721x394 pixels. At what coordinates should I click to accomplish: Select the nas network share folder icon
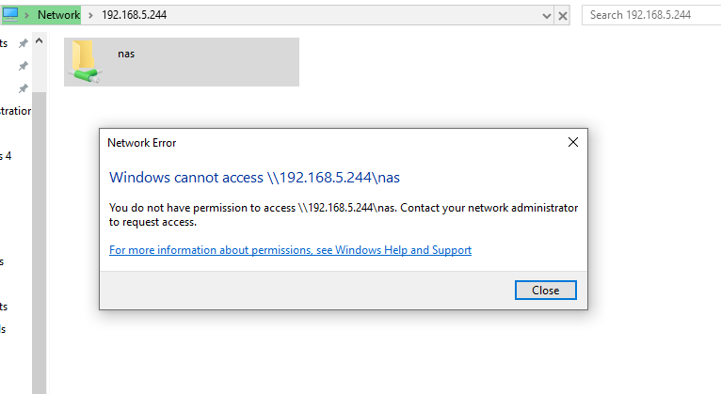(85, 61)
